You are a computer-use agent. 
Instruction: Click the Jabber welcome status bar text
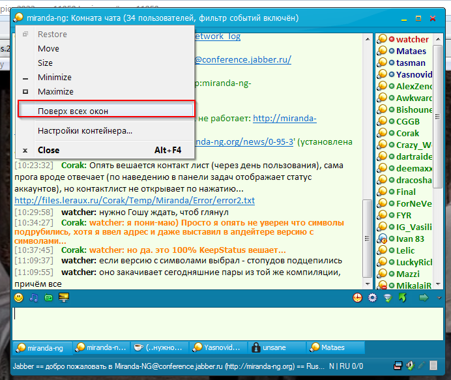[x=169, y=366]
